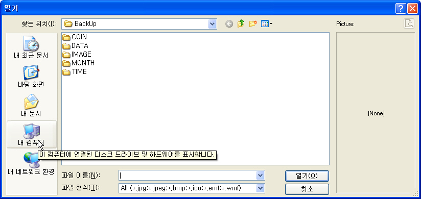Create a new folder
Screen dimensions: 421x199
253,24
